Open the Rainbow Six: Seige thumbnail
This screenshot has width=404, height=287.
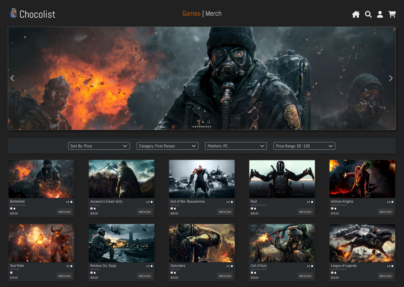point(122,243)
